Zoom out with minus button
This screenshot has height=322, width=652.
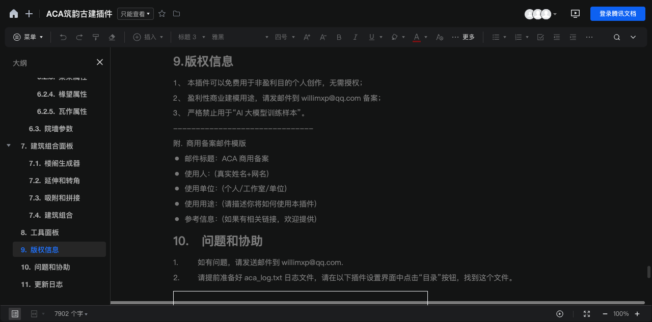pyautogui.click(x=605, y=314)
